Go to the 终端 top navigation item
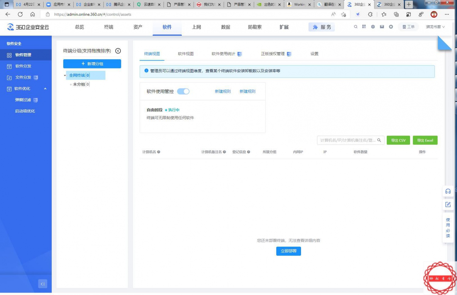 point(109,27)
